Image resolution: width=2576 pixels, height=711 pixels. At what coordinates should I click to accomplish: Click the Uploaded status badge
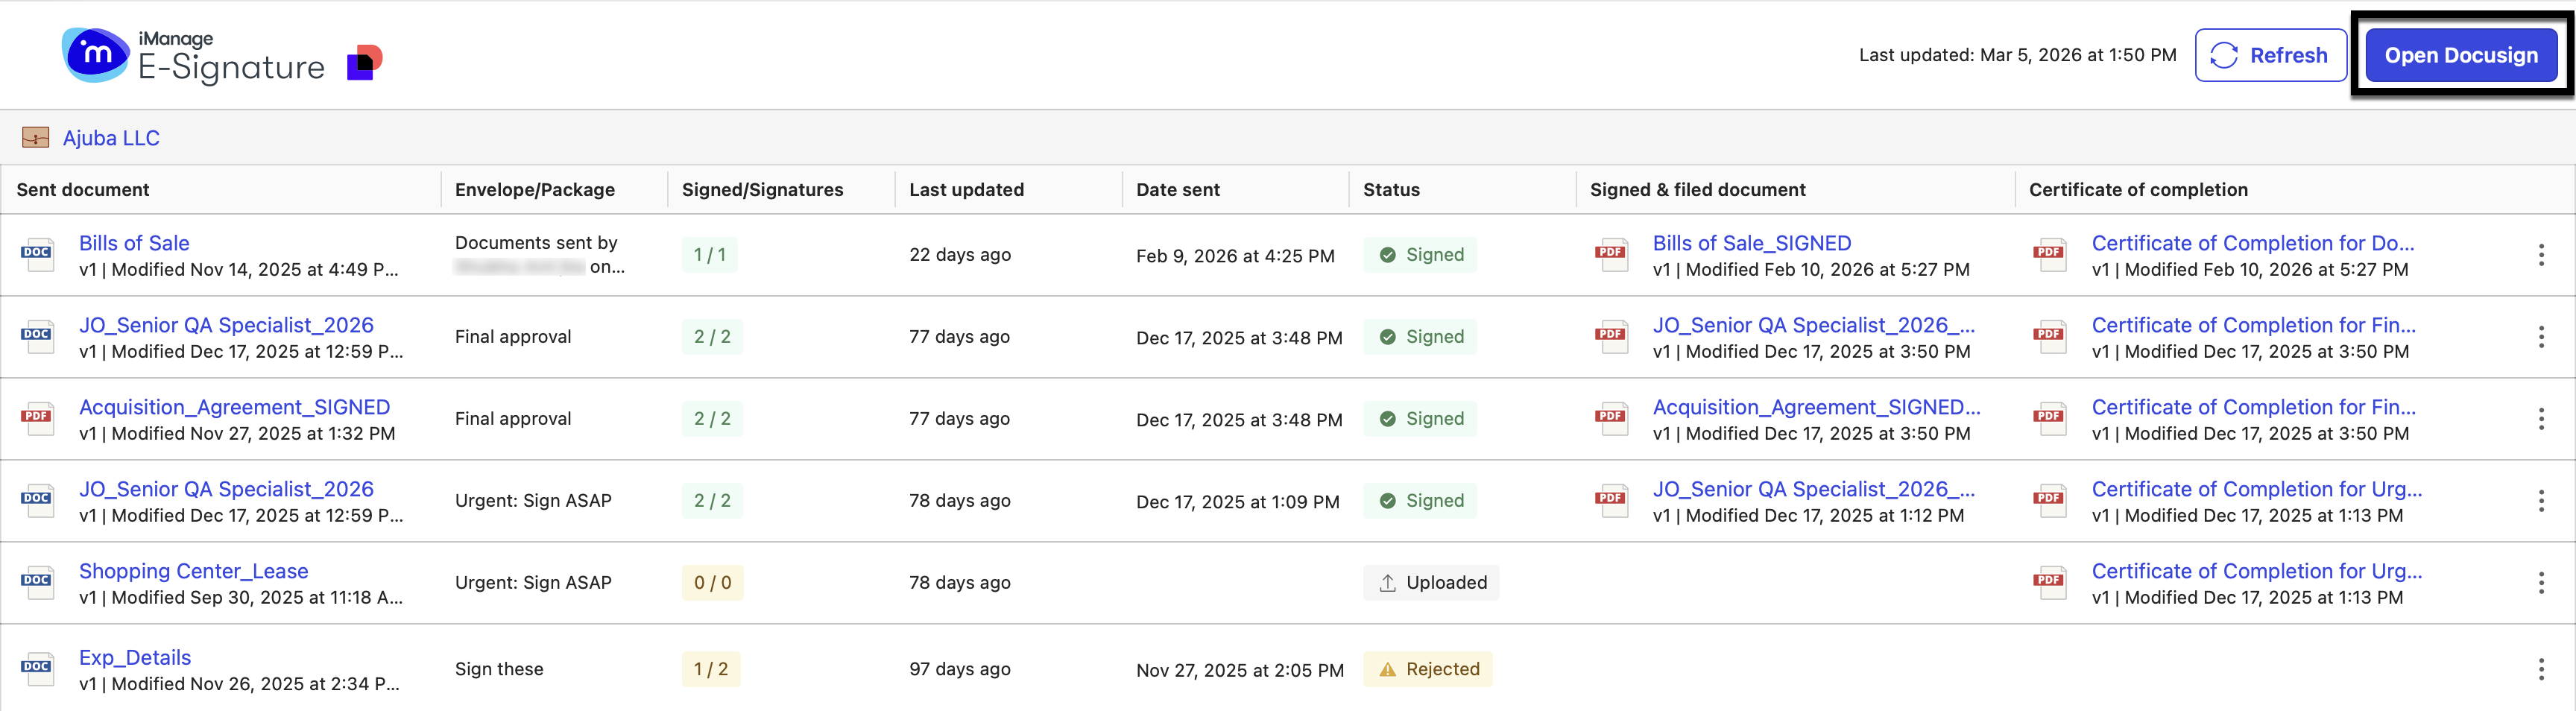[x=1431, y=583]
